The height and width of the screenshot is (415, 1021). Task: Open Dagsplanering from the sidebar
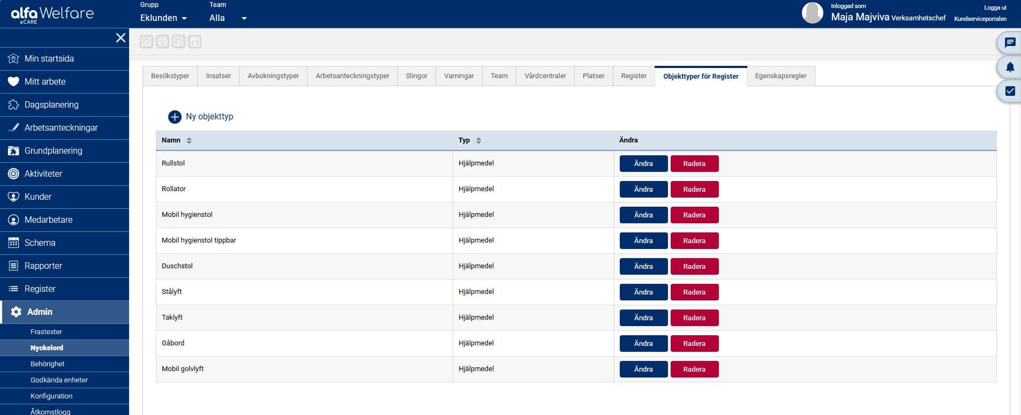(x=51, y=105)
